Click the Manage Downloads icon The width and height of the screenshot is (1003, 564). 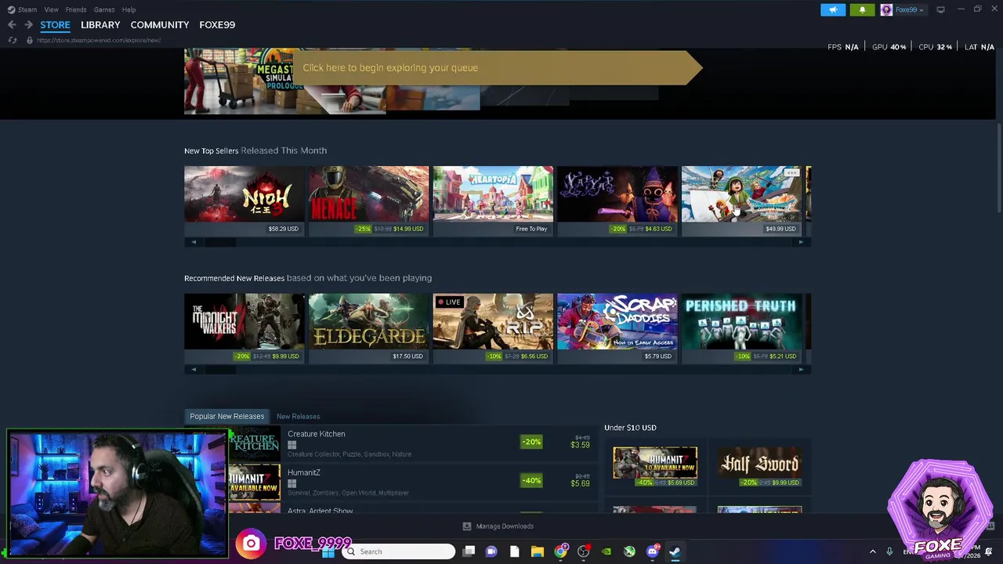pos(467,526)
